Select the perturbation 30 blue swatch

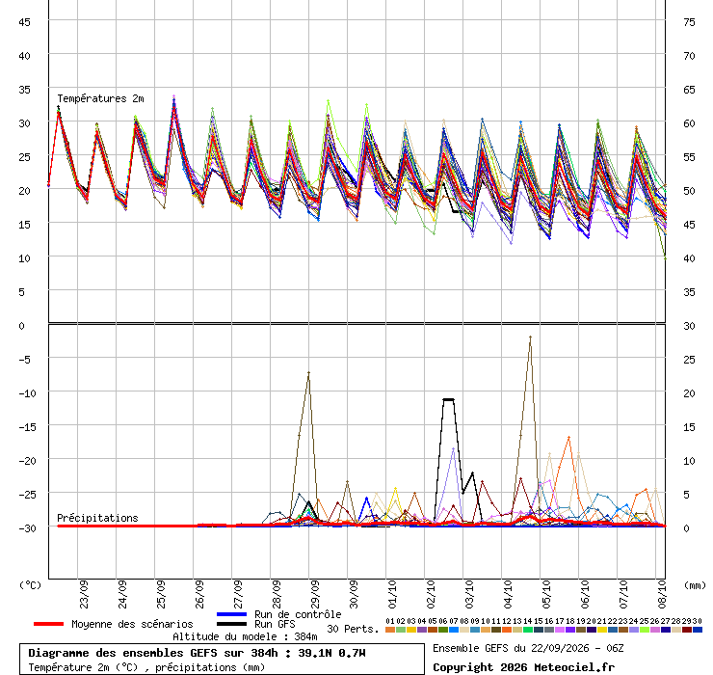coord(697,630)
